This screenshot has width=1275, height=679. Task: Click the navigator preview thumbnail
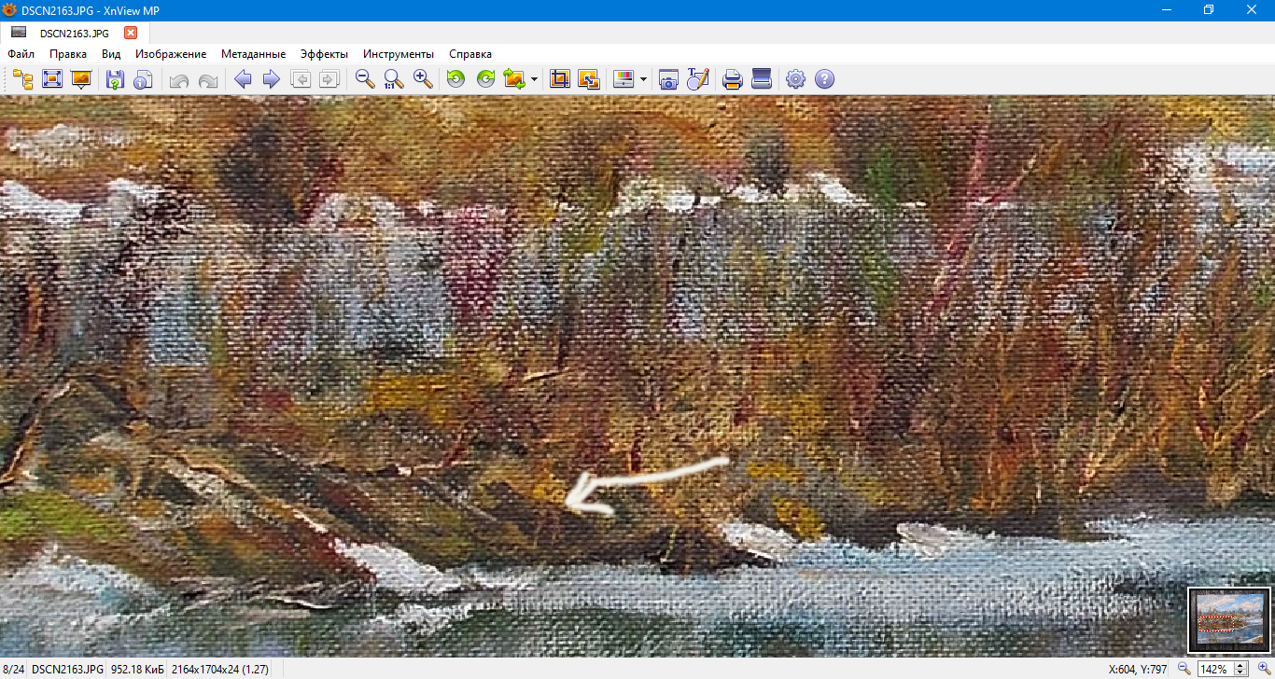(x=1229, y=620)
